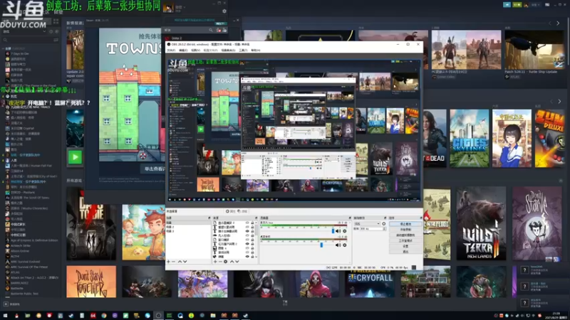Open Don't Starve Together cover thumbnail
This screenshot has width=570, height=320.
(91, 282)
